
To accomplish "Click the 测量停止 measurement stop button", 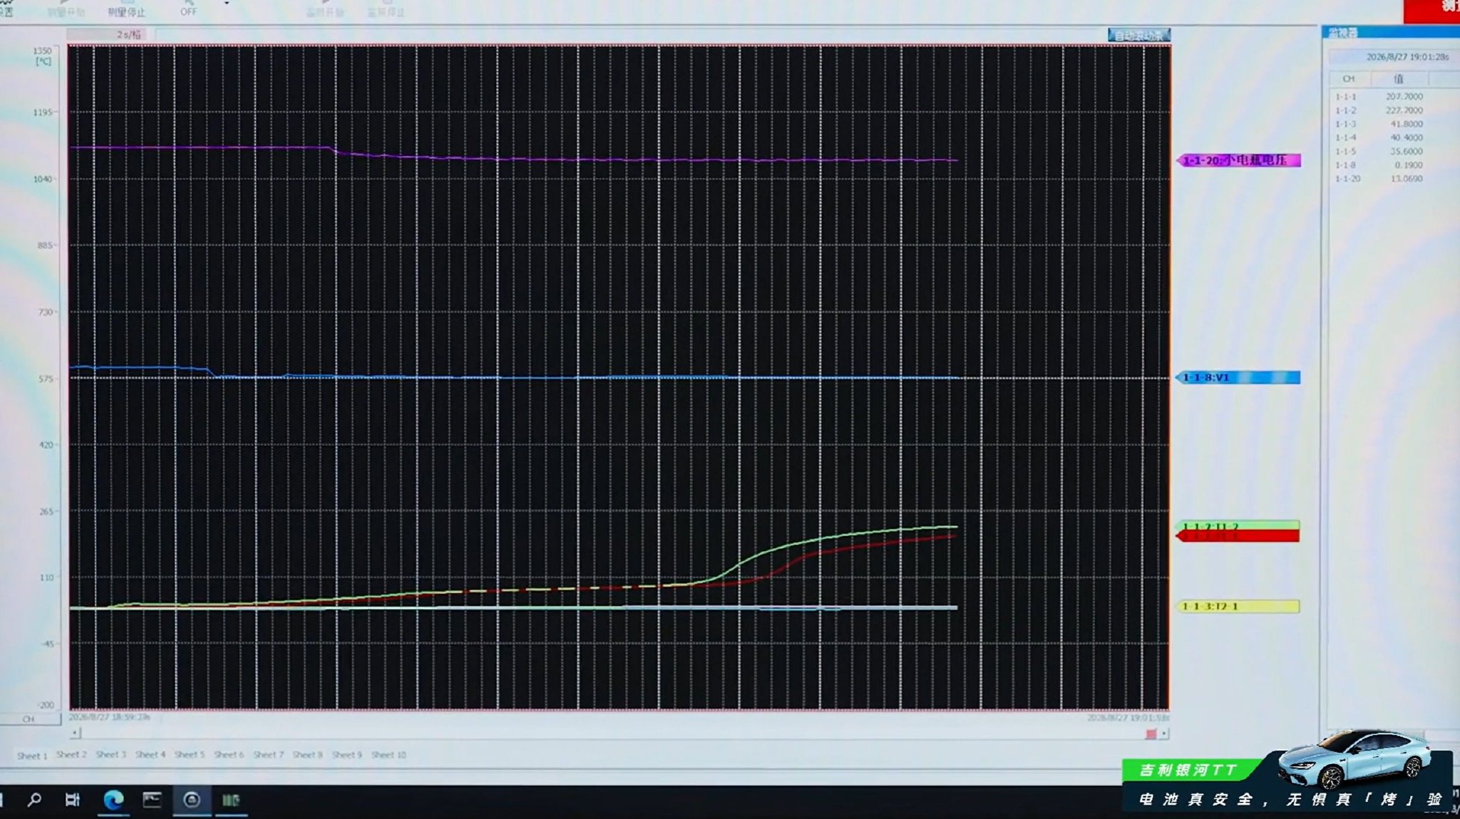I will 126,9.
